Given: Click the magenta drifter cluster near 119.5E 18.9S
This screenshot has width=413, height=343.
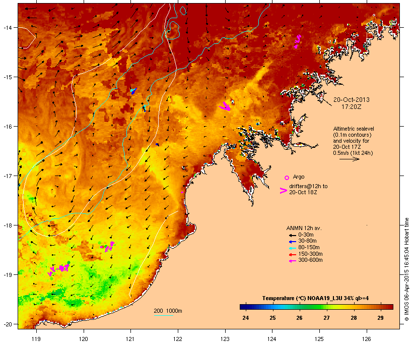Looking at the screenshot, I should [x=58, y=269].
